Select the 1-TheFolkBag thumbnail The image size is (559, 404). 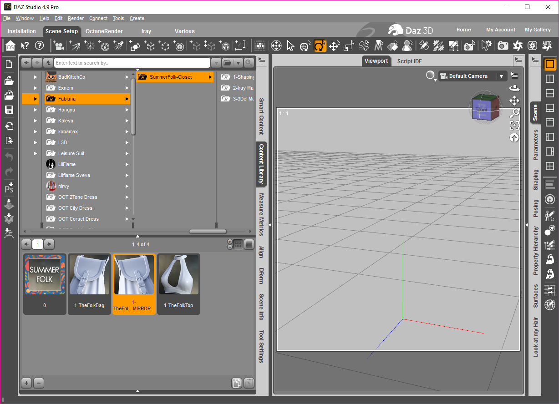click(x=89, y=284)
